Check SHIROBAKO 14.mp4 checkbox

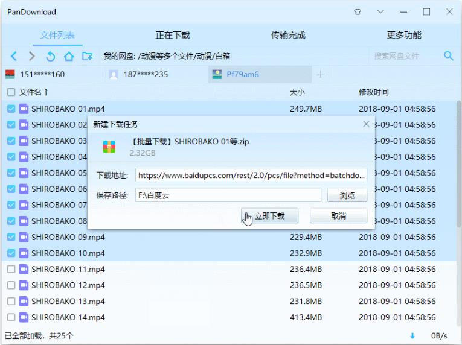[11, 317]
